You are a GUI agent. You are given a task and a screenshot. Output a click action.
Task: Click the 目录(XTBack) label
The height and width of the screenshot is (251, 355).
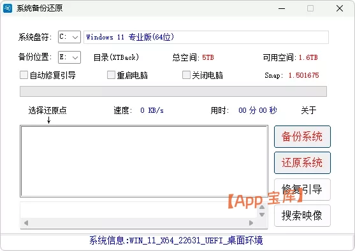116,57
